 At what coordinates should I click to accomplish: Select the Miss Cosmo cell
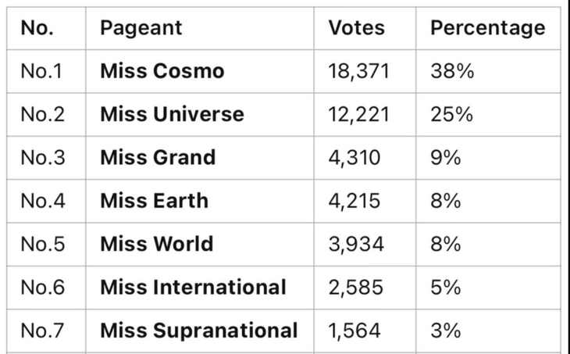pos(162,71)
